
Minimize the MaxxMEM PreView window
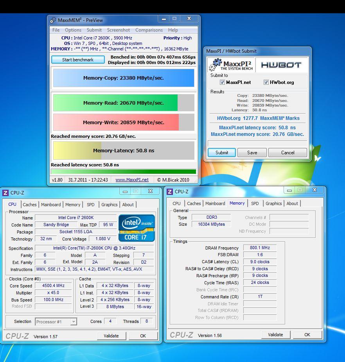(x=164, y=19)
